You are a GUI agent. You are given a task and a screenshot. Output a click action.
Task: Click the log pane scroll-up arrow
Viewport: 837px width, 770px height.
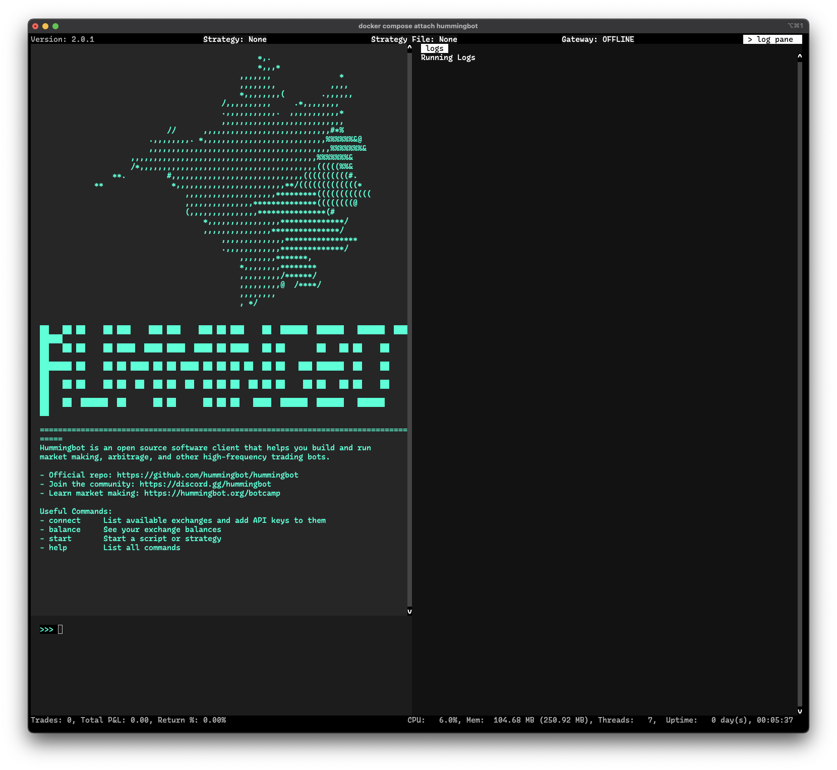[800, 57]
